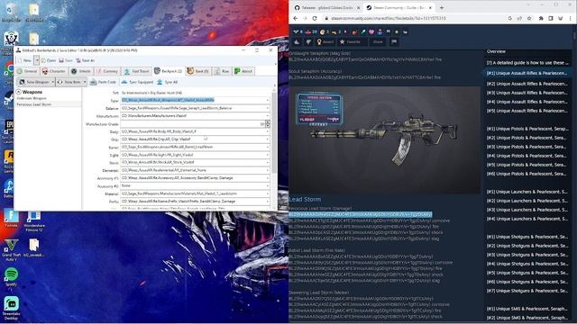
Task: Click the highlighted Ferocious Lead Storm code line
Action: 361,214
